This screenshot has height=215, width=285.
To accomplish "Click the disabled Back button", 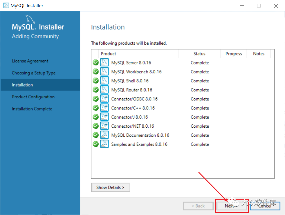I will [x=198, y=206].
